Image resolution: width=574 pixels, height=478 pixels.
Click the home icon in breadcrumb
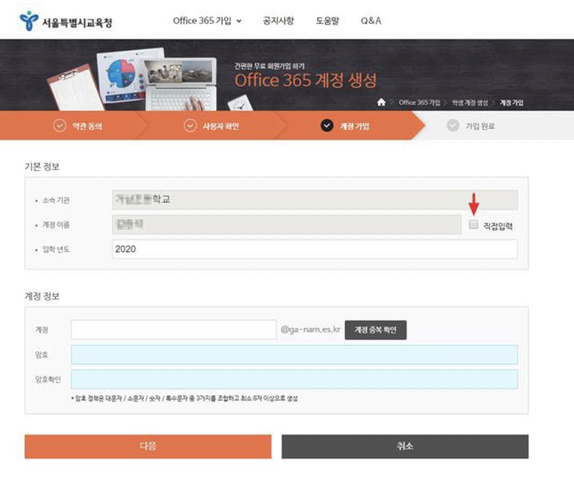pyautogui.click(x=381, y=102)
